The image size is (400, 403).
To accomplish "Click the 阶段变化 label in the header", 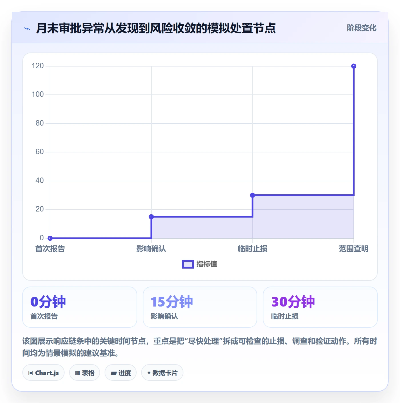I will [361, 28].
